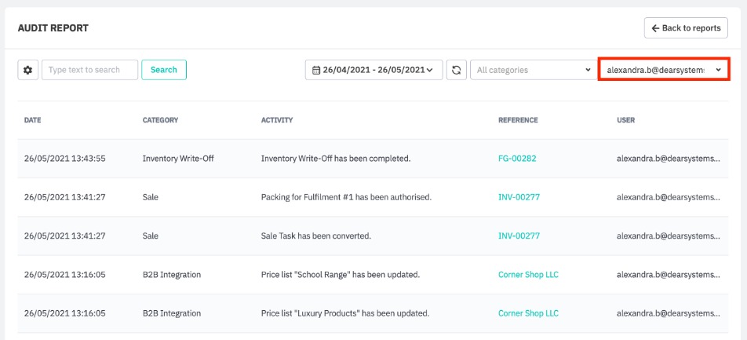Open the user email filter dropdown
Screen dimensions: 747x340
point(663,70)
